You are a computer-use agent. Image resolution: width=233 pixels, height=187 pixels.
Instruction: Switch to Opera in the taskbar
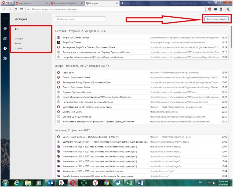(73, 183)
